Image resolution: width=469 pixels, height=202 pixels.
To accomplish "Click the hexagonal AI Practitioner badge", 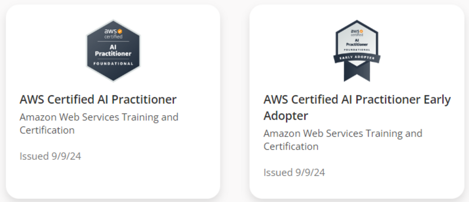I will click(113, 50).
